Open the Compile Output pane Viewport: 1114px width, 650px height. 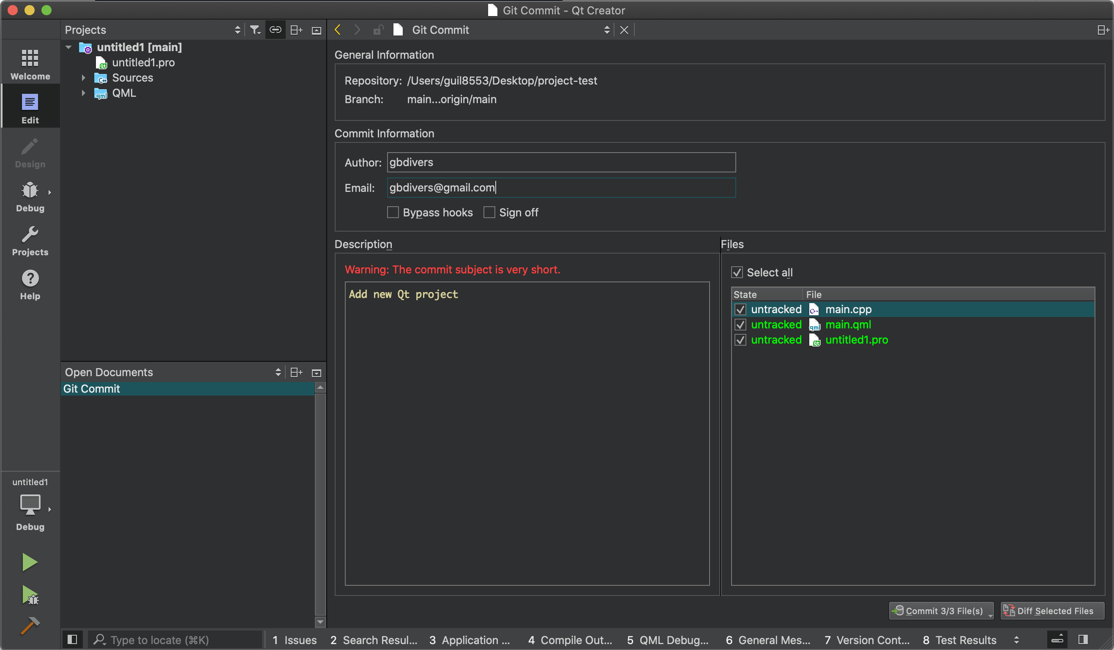(x=570, y=640)
